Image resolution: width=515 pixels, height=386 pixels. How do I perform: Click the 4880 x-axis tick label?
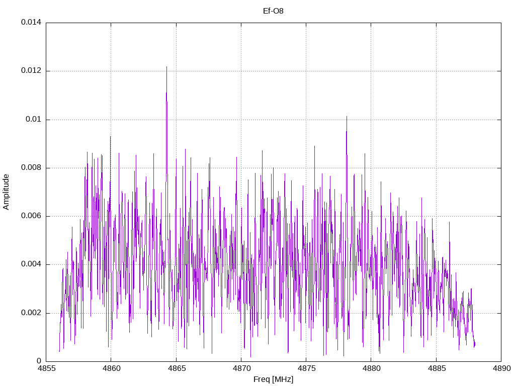(372, 368)
